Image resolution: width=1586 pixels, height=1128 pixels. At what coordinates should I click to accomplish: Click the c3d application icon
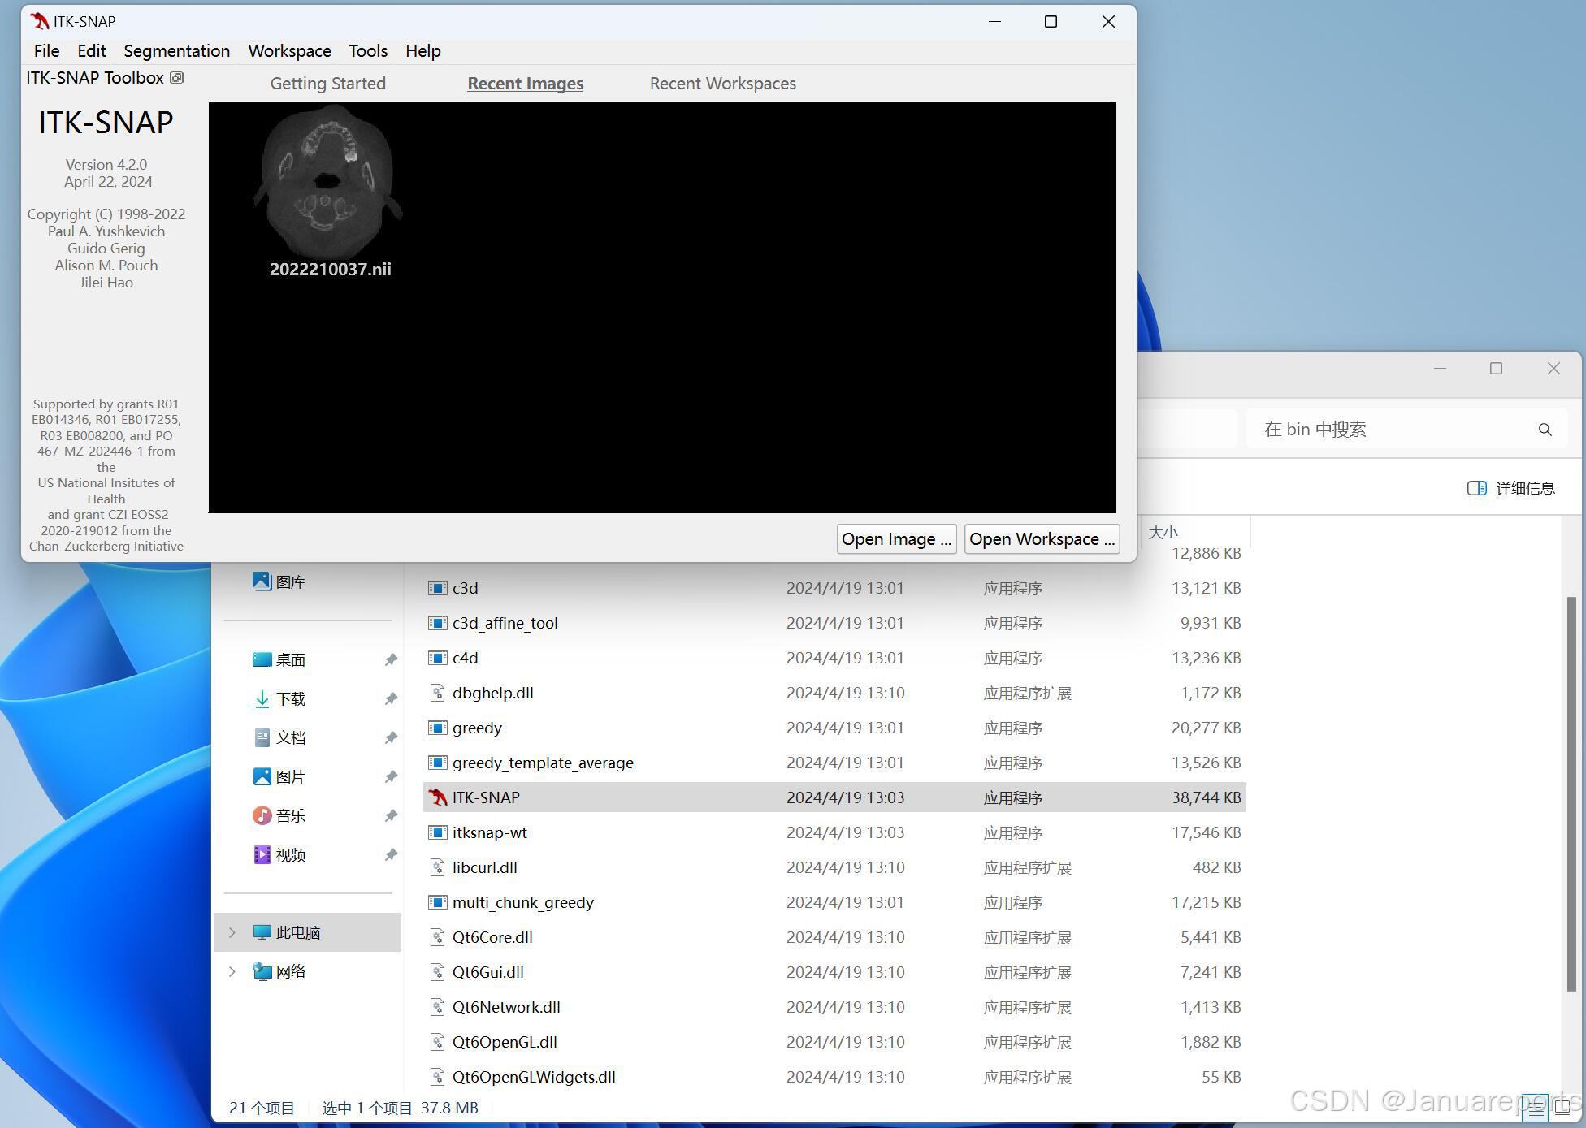(x=438, y=588)
